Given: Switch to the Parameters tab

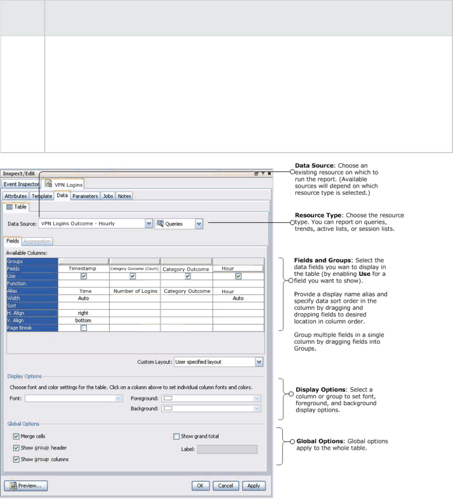Looking at the screenshot, I should tap(85, 196).
